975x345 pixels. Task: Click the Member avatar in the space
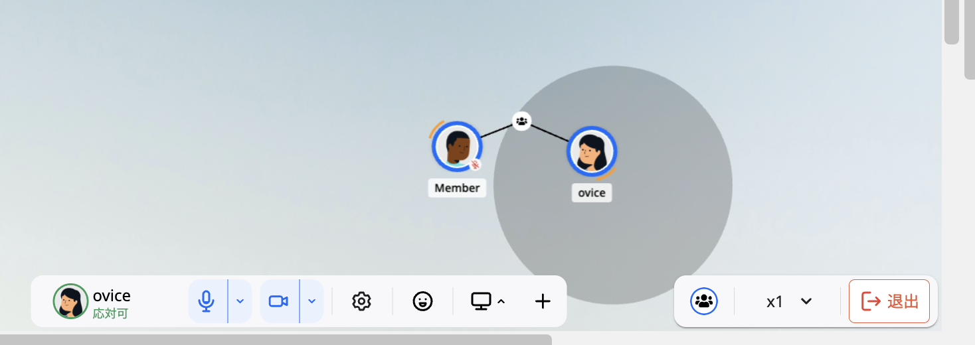[457, 147]
